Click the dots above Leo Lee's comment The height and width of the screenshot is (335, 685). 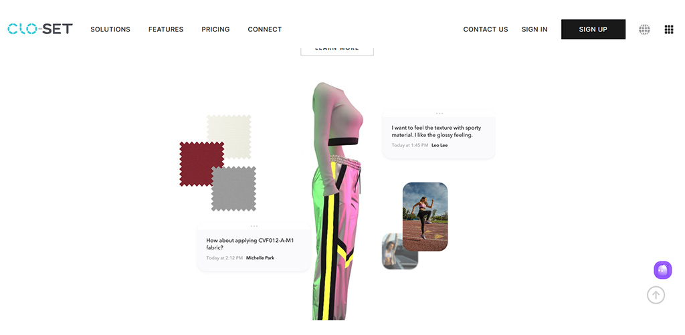[439, 114]
